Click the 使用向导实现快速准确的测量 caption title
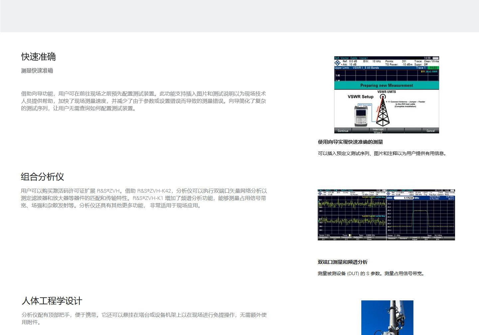 point(350,142)
